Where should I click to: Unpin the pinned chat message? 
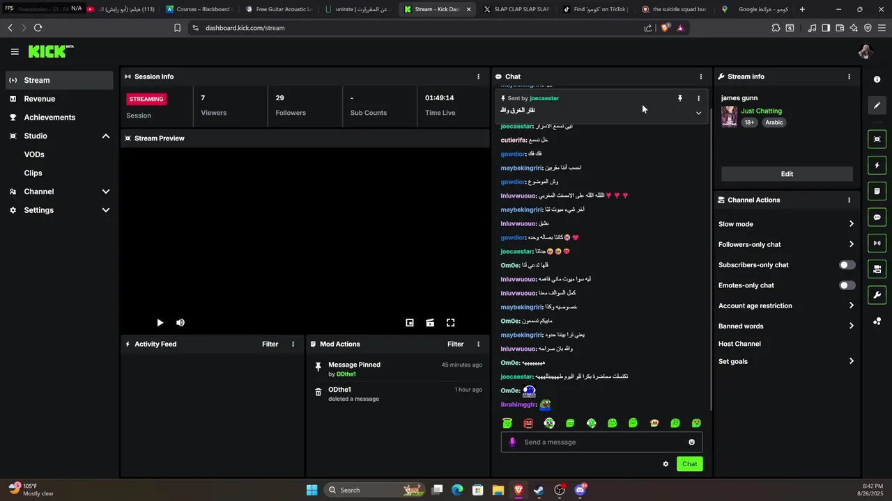[680, 99]
